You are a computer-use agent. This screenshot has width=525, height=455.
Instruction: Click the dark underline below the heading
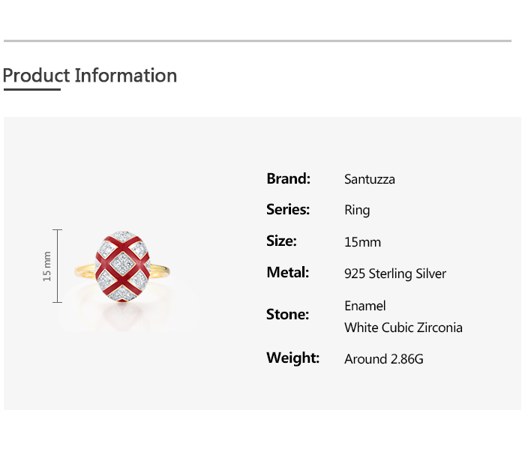[31, 90]
